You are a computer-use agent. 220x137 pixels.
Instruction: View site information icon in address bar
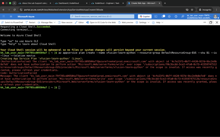pos(21,10)
